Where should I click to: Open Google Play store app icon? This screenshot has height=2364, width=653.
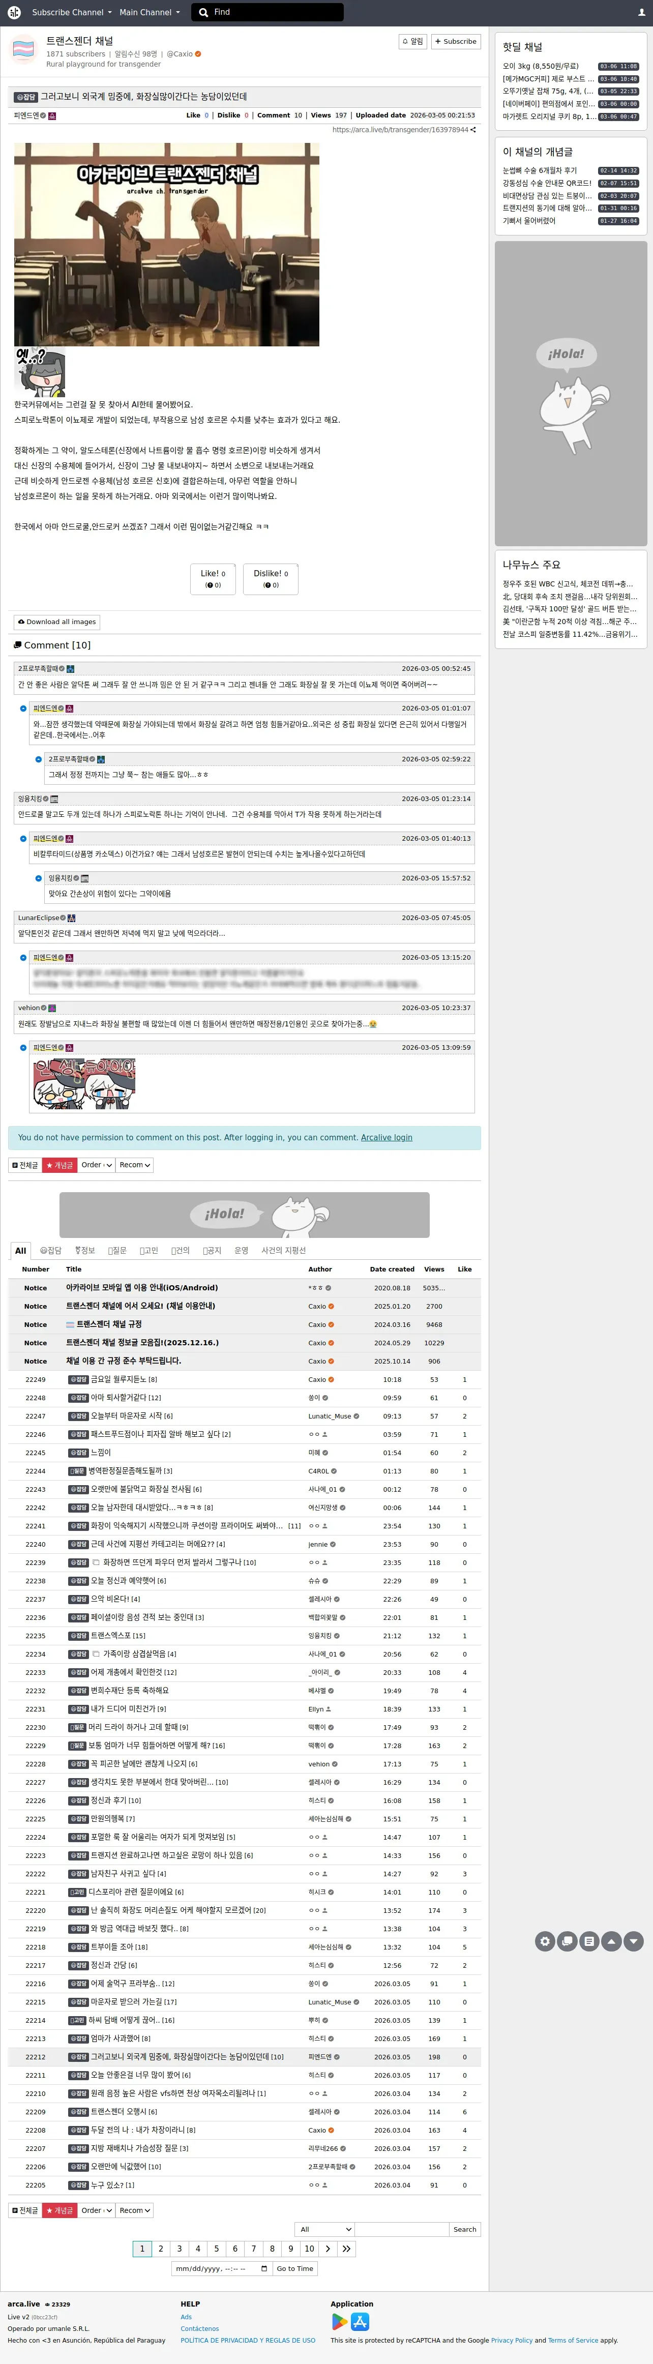click(339, 2321)
